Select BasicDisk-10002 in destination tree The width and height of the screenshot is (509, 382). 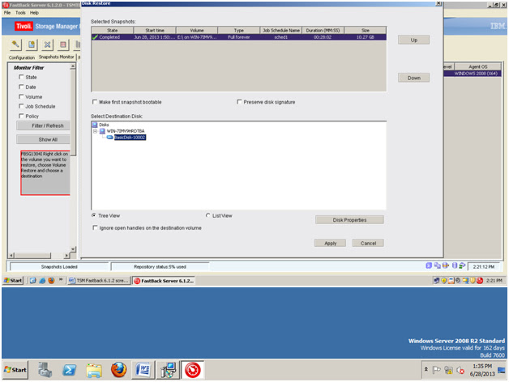(130, 138)
